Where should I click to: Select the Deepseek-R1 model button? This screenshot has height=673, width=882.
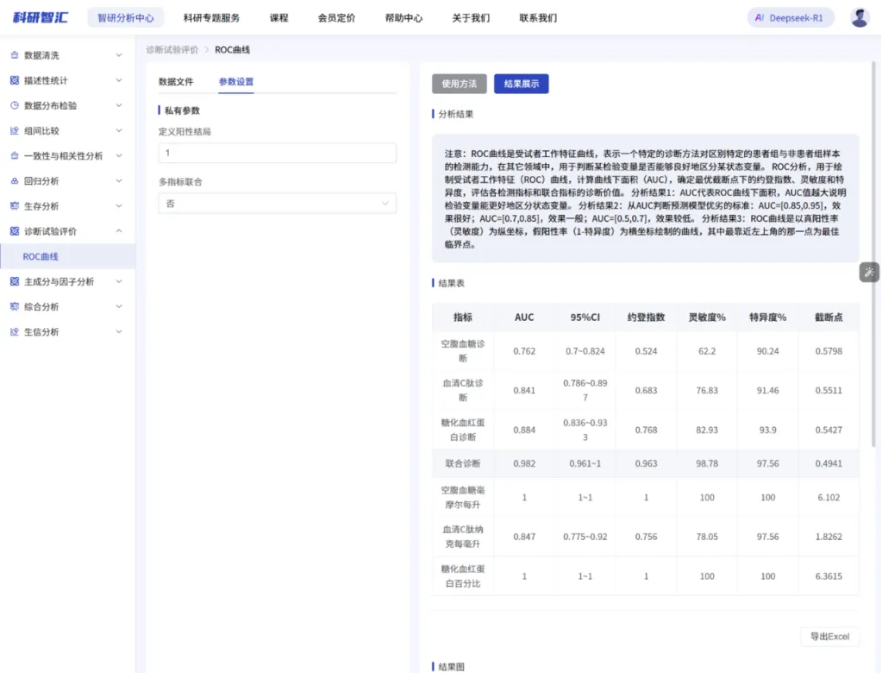point(791,18)
